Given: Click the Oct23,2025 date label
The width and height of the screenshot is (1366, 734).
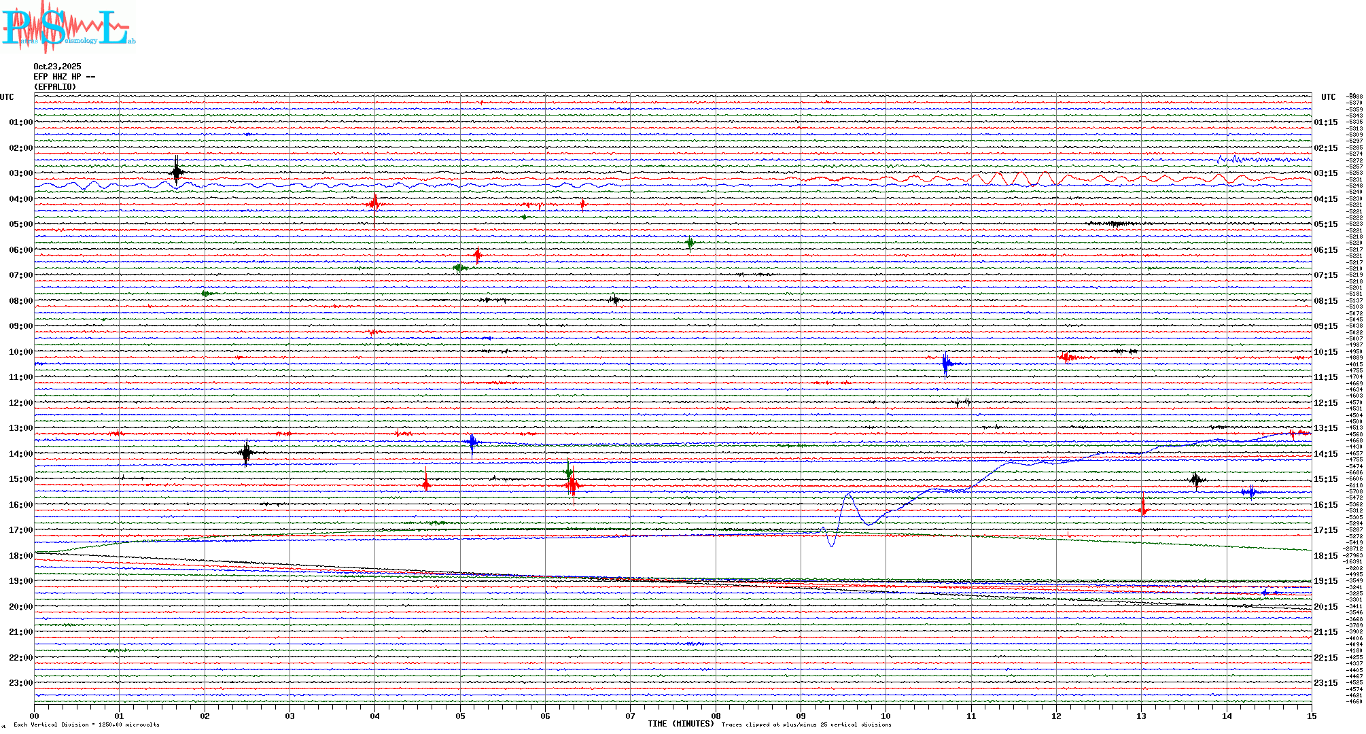Looking at the screenshot, I should pyautogui.click(x=57, y=67).
